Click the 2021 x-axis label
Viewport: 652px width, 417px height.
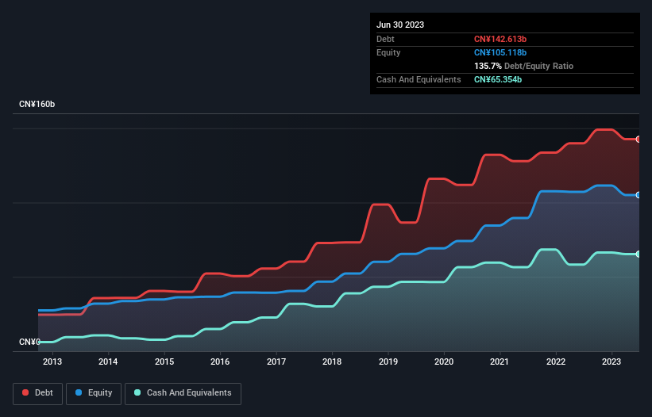tap(500, 362)
